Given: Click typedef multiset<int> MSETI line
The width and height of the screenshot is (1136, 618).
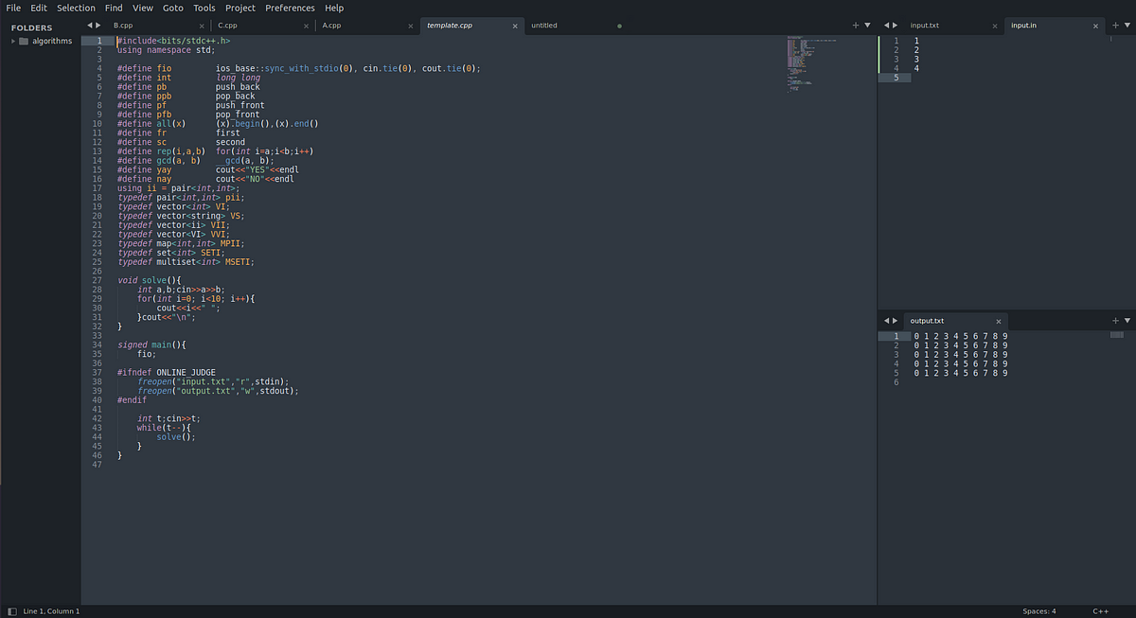Looking at the screenshot, I should (186, 261).
